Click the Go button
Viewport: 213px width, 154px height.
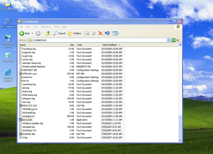pos(175,40)
